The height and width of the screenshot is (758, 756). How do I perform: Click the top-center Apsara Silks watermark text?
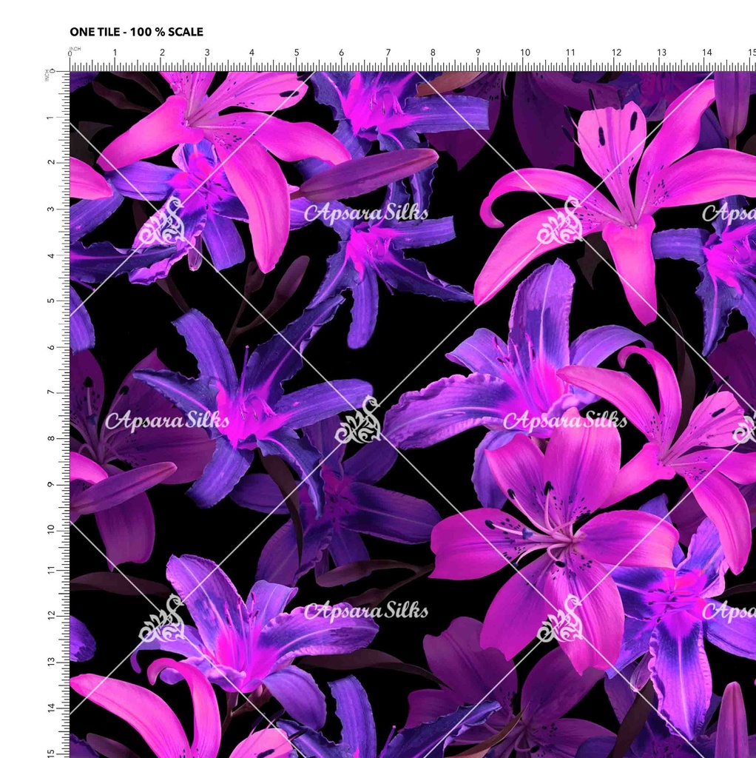tap(366, 213)
